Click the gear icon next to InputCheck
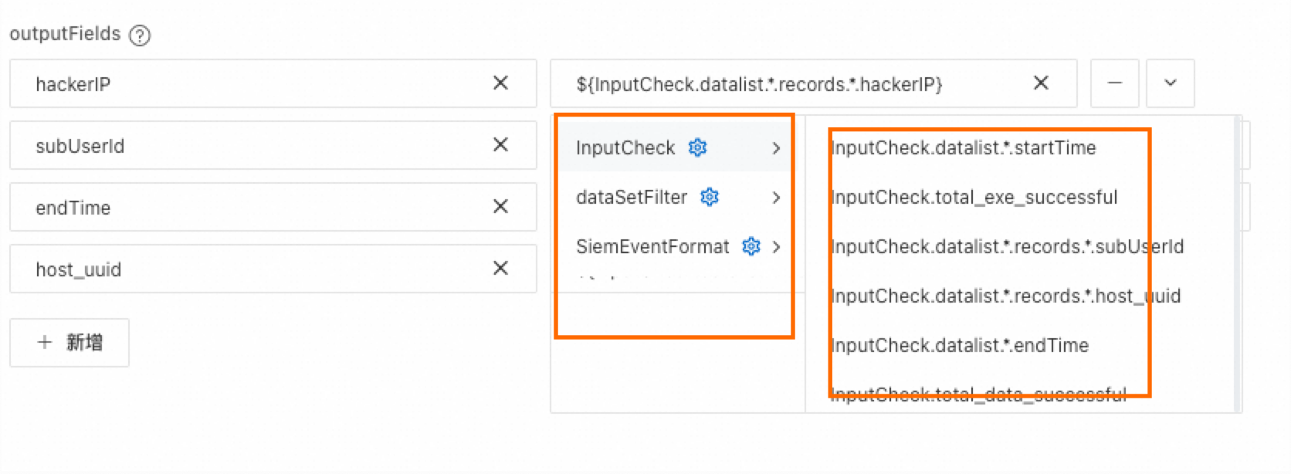Viewport: 1291px width, 474px height. [698, 147]
